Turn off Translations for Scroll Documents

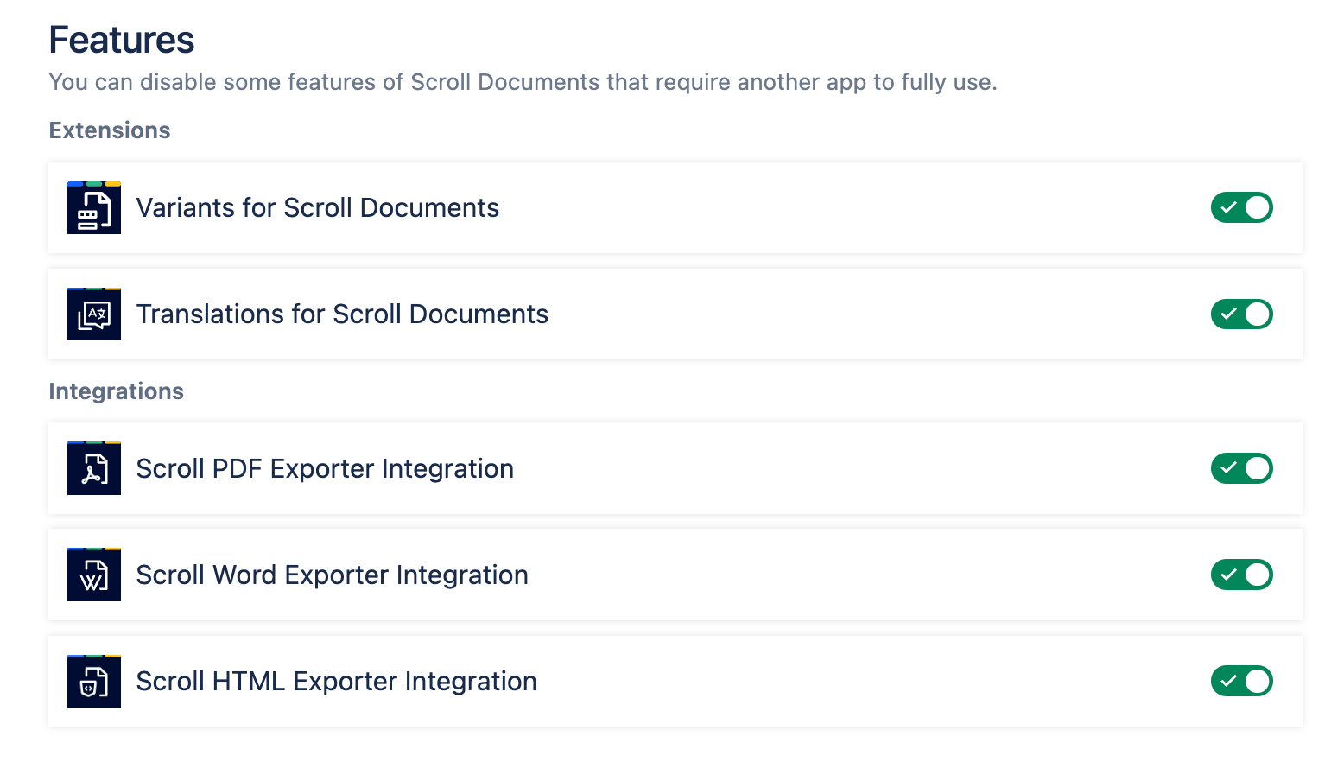(x=1242, y=314)
